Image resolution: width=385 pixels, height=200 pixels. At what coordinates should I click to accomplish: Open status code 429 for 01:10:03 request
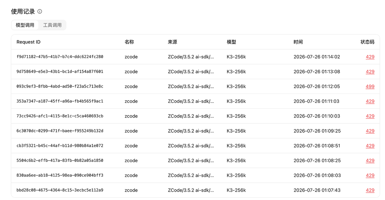[370, 116]
